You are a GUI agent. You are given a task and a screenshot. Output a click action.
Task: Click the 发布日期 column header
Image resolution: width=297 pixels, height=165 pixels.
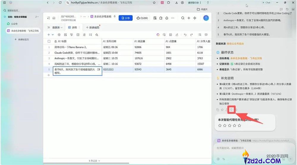(x=117, y=41)
